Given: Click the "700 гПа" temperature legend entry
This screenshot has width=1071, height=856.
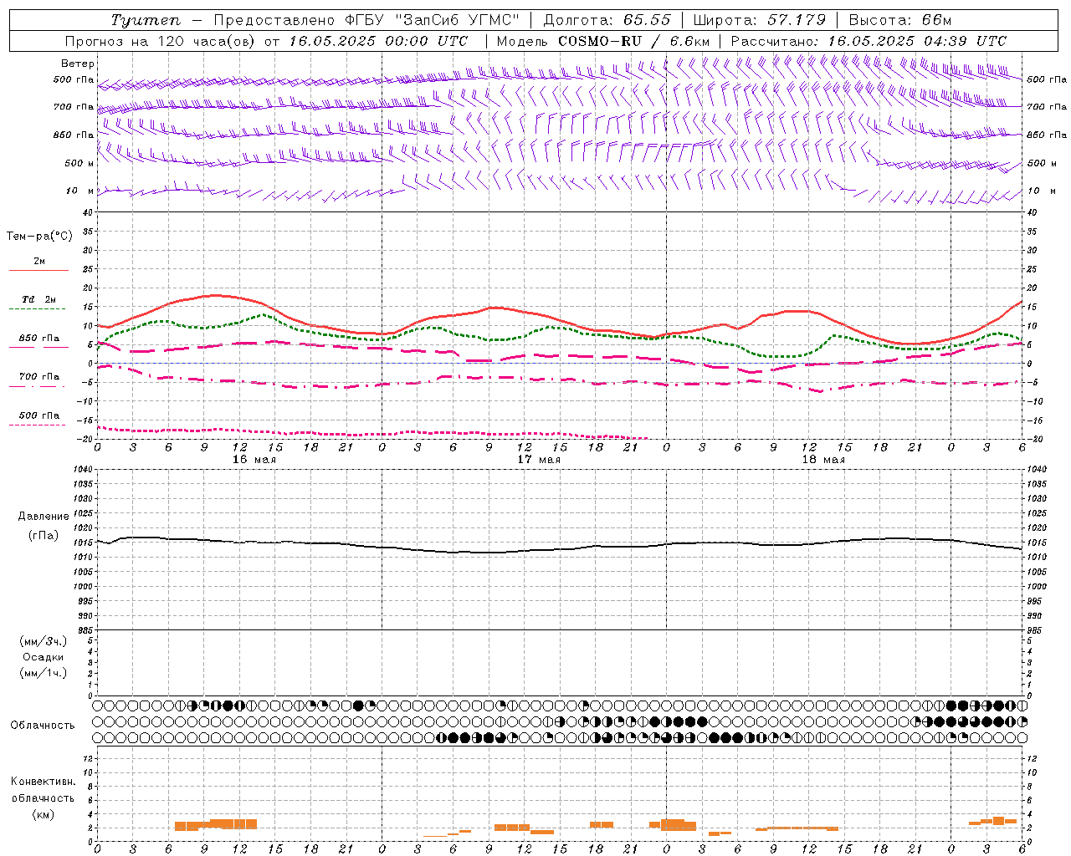Looking at the screenshot, I should pos(39,377).
